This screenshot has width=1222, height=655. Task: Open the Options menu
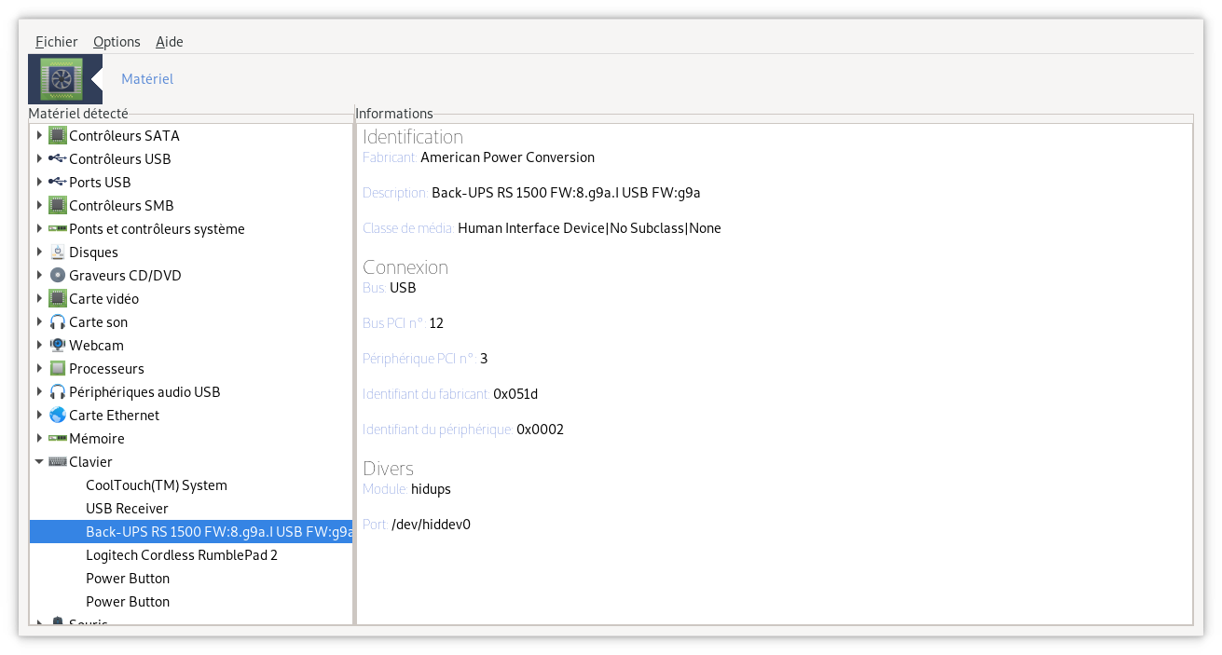point(117,42)
